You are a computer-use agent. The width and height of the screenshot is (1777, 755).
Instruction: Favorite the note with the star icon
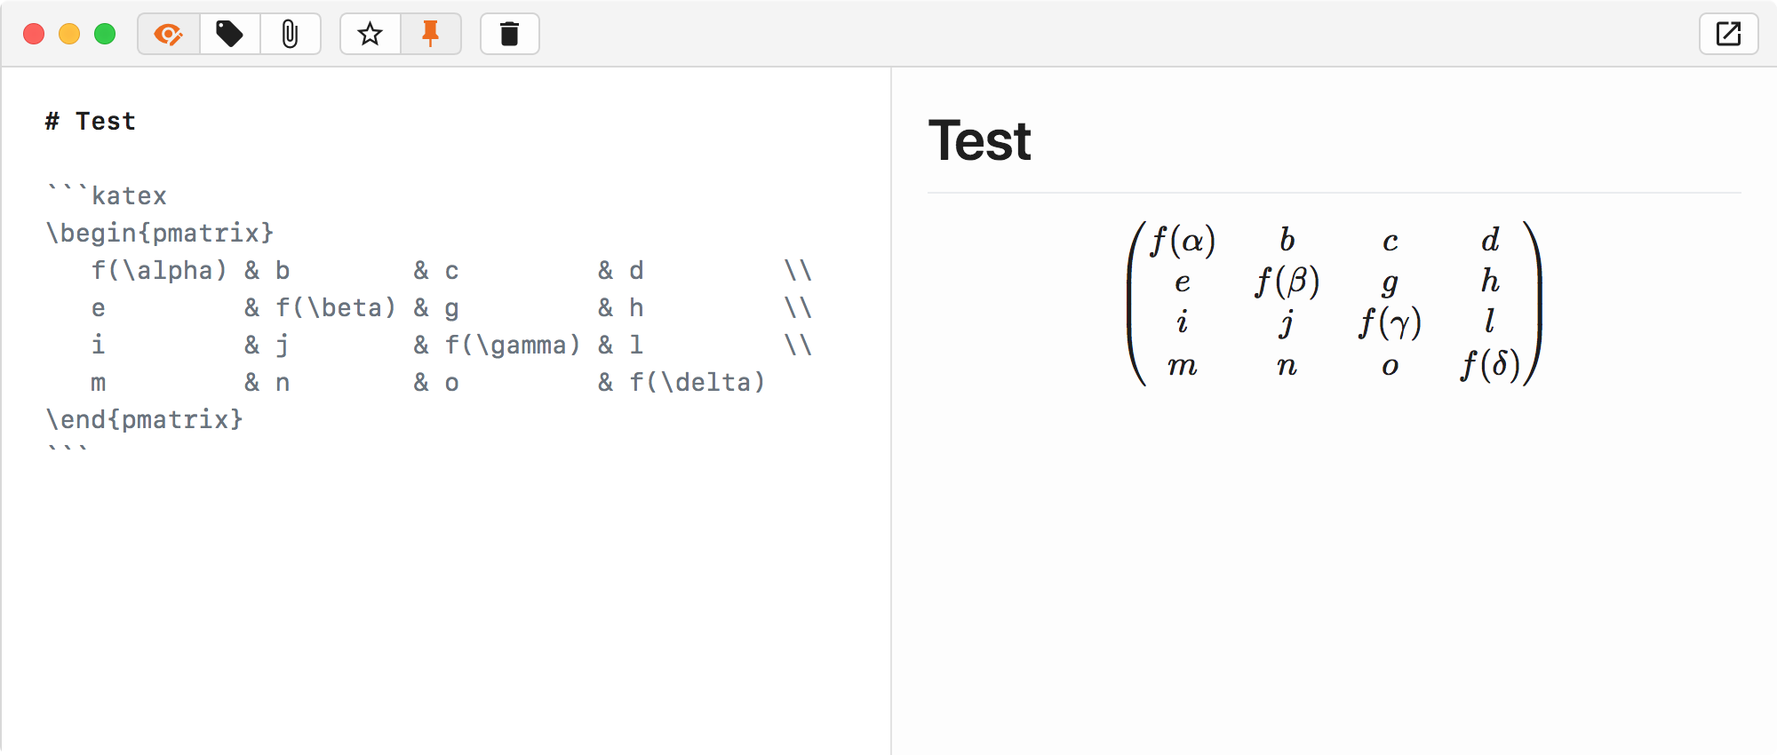pyautogui.click(x=370, y=34)
